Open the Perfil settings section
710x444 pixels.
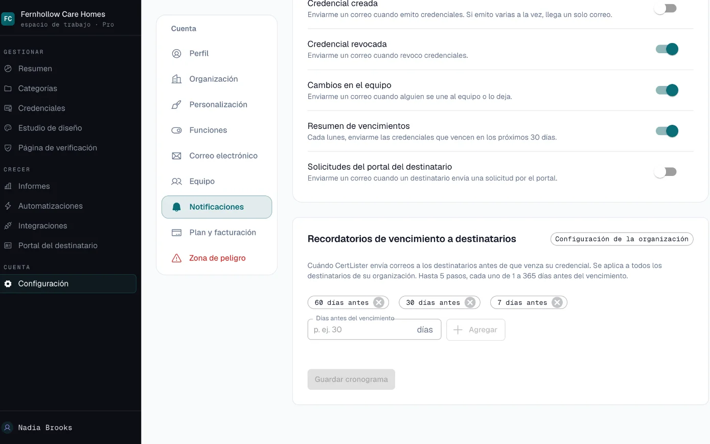(217, 54)
